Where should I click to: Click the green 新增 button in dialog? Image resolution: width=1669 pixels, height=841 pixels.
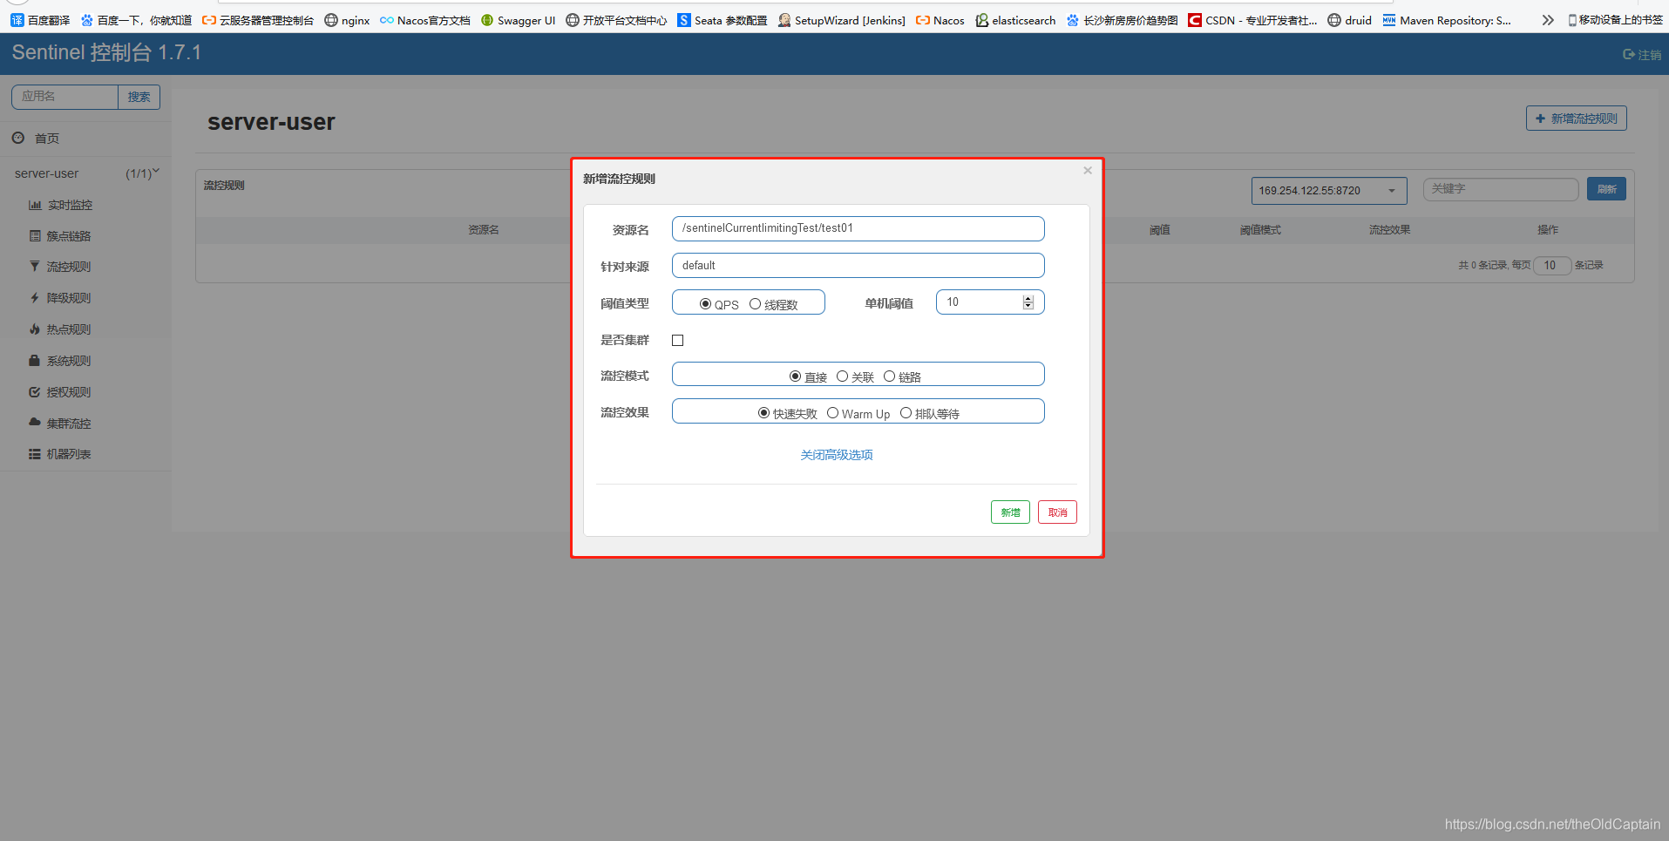(1010, 512)
